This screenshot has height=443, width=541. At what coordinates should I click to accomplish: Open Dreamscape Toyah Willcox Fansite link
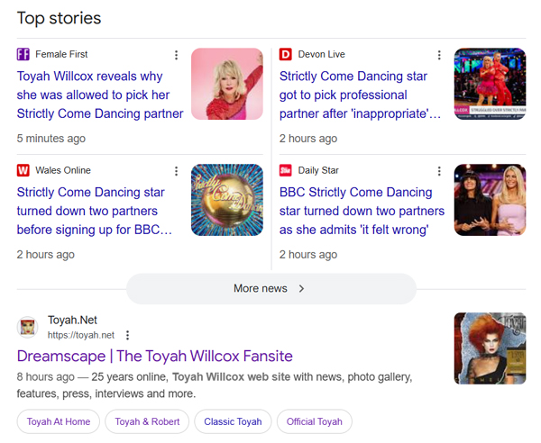click(x=154, y=357)
